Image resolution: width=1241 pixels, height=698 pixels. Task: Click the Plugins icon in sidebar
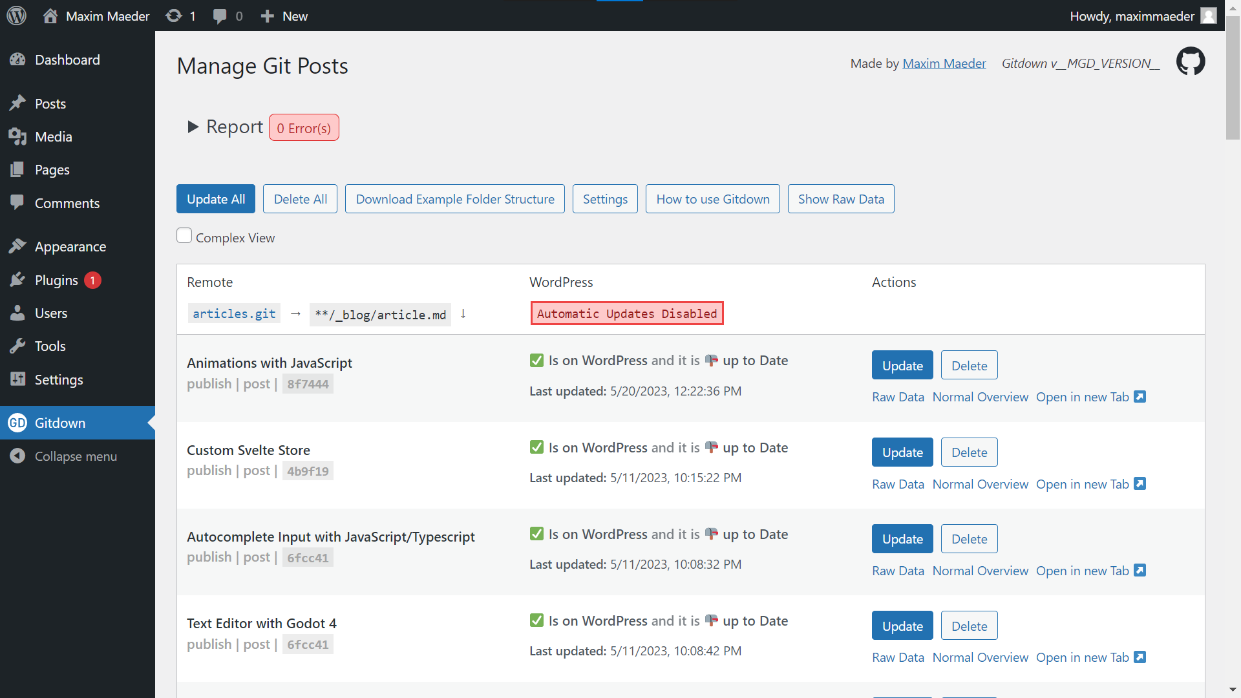17,280
